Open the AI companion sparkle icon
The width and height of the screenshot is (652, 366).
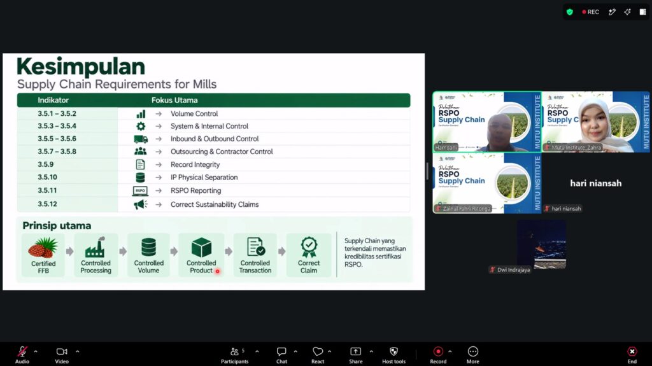[627, 12]
